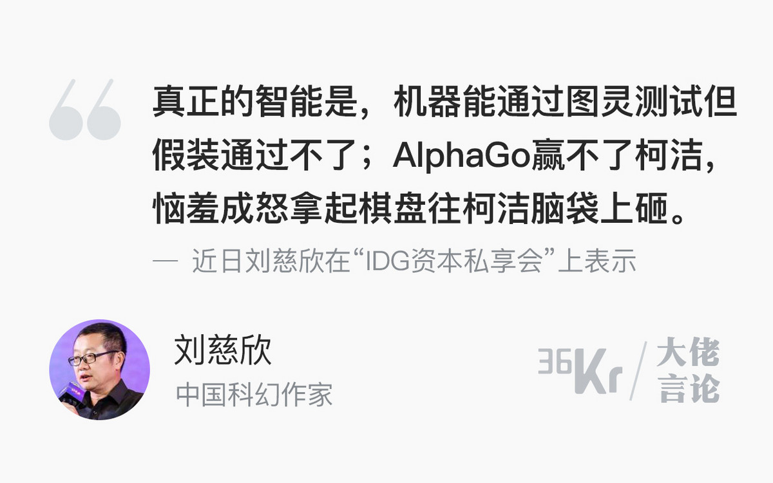
Task: Click the 大佬 text in the logo
Action: coord(688,354)
